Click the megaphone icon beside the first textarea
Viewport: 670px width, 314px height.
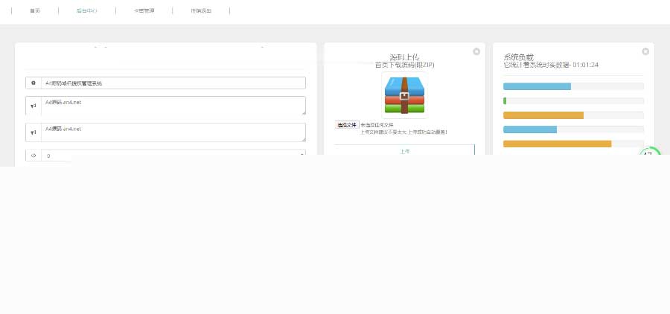pos(33,106)
